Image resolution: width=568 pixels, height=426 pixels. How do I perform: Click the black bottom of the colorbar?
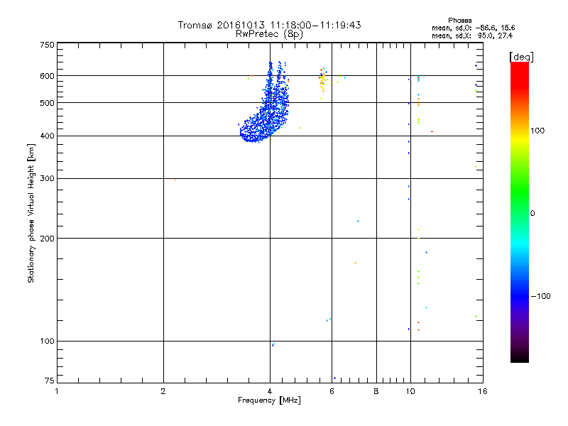pyautogui.click(x=520, y=357)
